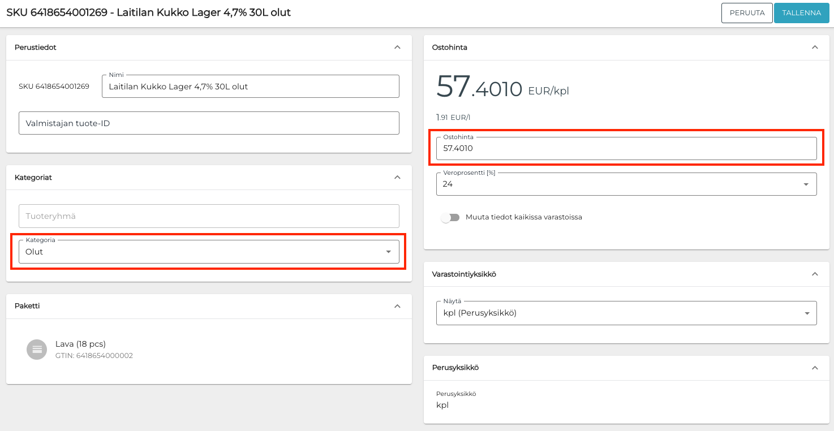Focus the Valmistajan tuote-ID input field
Image resolution: width=834 pixels, height=431 pixels.
[208, 123]
